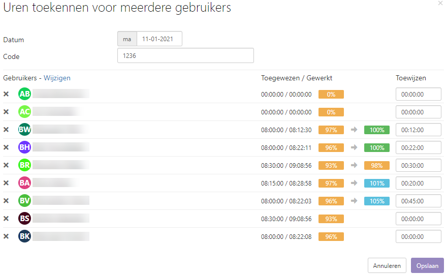This screenshot has width=446, height=274.
Task: Click the orange 98% projected badge
Action: pyautogui.click(x=377, y=165)
